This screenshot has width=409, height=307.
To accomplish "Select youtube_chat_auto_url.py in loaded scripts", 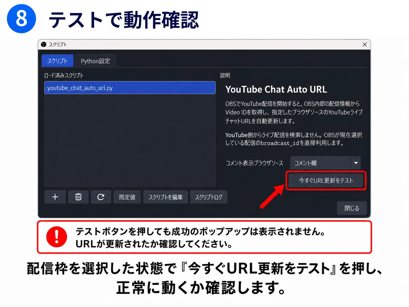I will 130,88.
